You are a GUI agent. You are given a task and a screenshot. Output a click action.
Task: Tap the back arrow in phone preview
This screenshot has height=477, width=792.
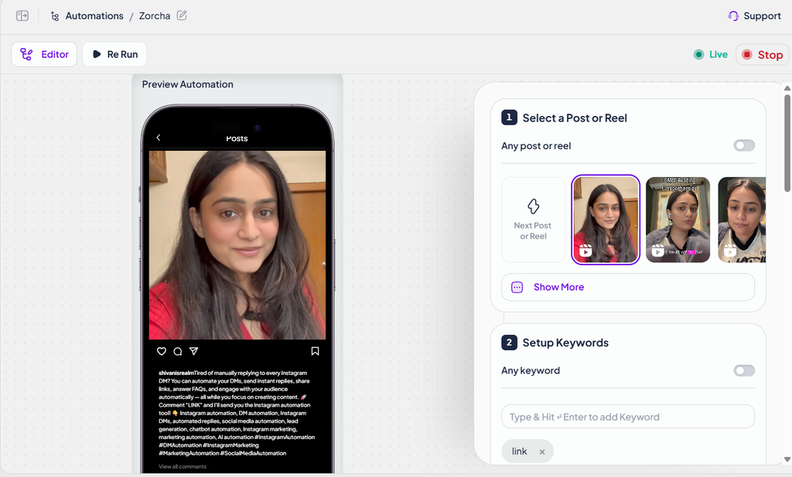click(x=159, y=138)
